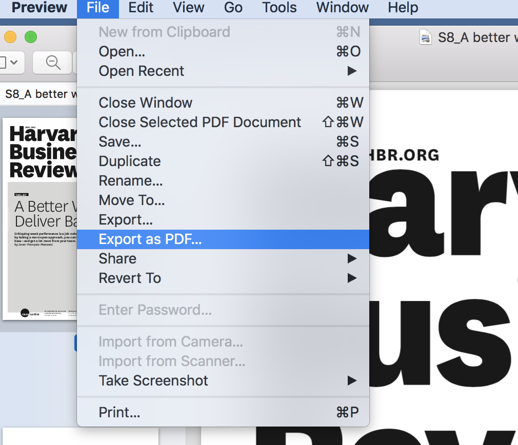Screen dimensions: 518x445
Task: Open the Edit menu
Action: click(141, 8)
